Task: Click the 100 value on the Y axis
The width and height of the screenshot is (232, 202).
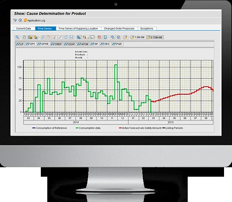Action: click(19, 67)
